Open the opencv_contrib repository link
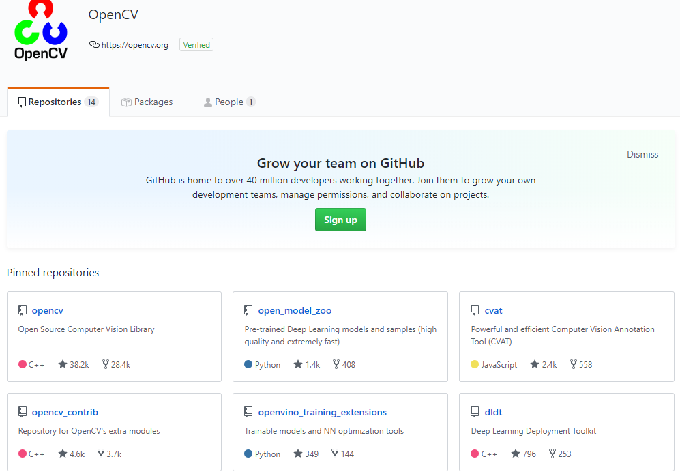 pyautogui.click(x=65, y=412)
